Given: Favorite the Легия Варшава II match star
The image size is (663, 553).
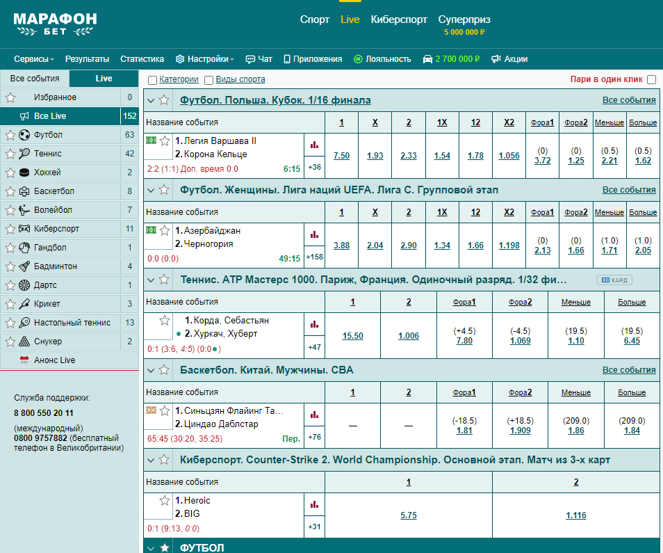Looking at the screenshot, I should (165, 141).
